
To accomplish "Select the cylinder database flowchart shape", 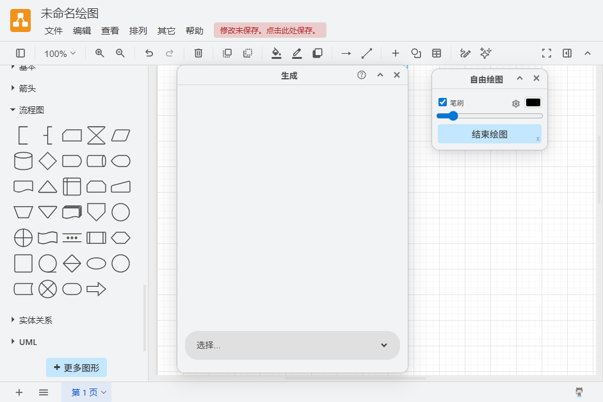I will point(23,161).
